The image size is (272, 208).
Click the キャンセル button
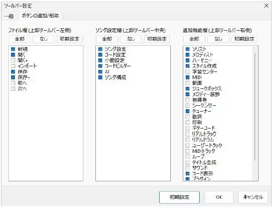[x=253, y=196]
